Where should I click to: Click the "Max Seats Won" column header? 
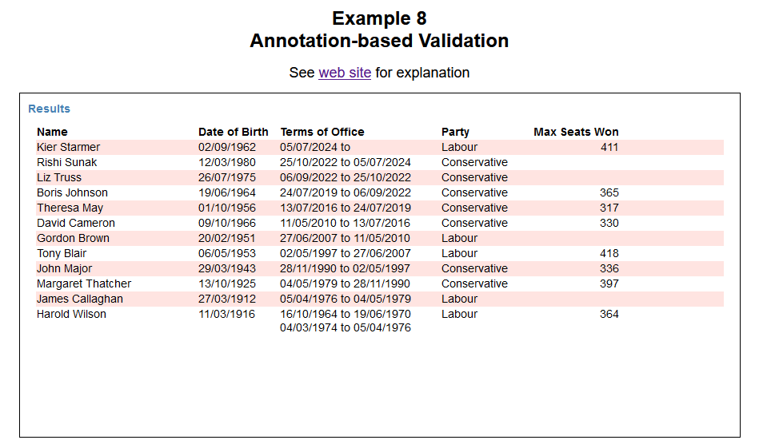(x=575, y=132)
